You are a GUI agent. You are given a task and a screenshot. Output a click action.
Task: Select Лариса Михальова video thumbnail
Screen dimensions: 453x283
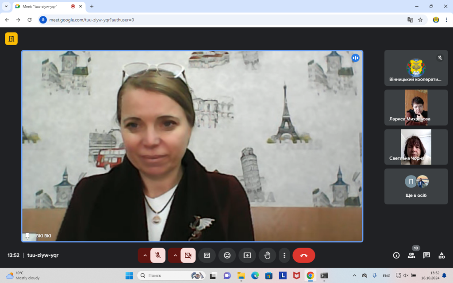416,107
